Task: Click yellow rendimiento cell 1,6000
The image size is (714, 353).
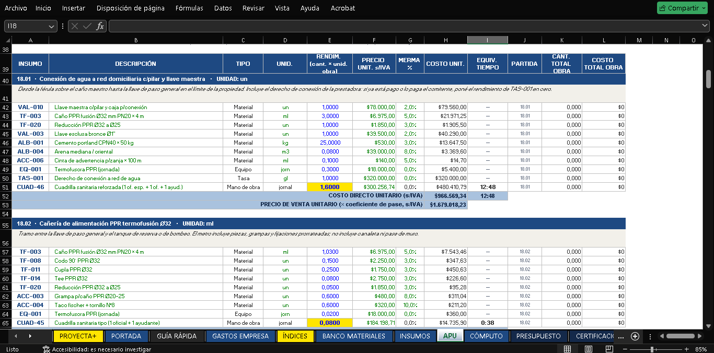Action: [329, 187]
